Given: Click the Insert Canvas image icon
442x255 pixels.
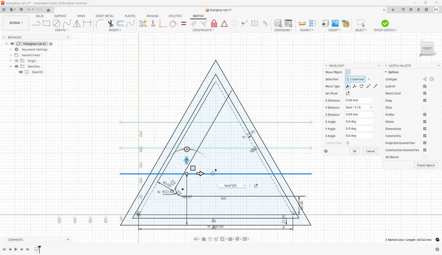Looking at the screenshot, I should click(x=335, y=24).
